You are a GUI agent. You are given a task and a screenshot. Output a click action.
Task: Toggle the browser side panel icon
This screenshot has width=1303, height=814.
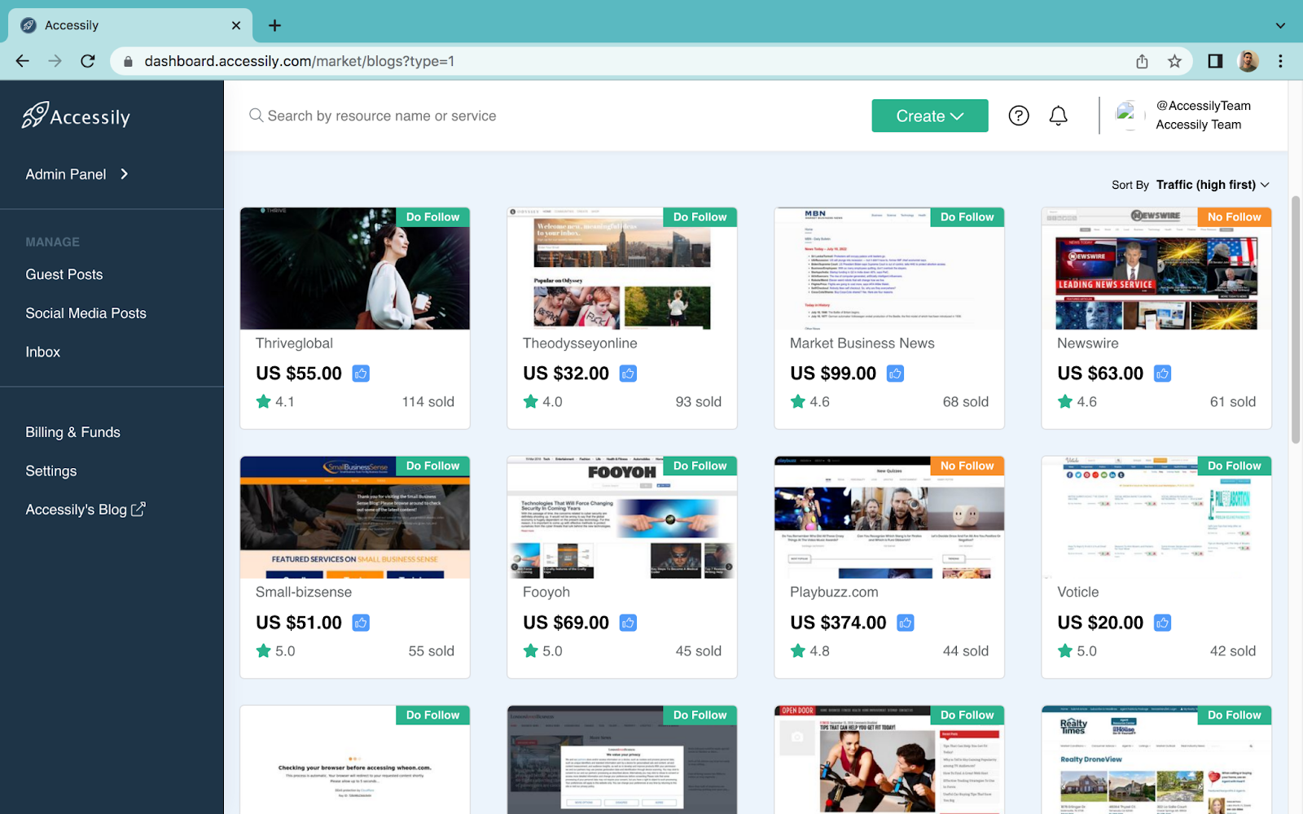[1215, 61]
